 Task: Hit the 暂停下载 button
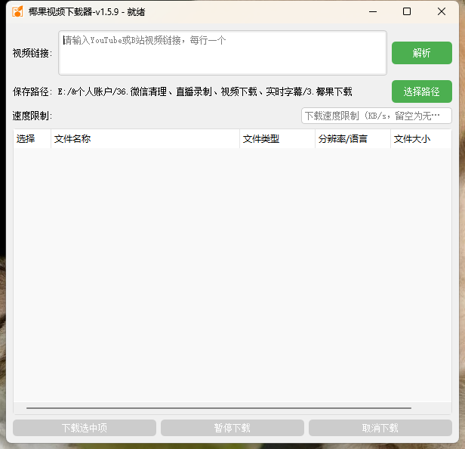(232, 428)
